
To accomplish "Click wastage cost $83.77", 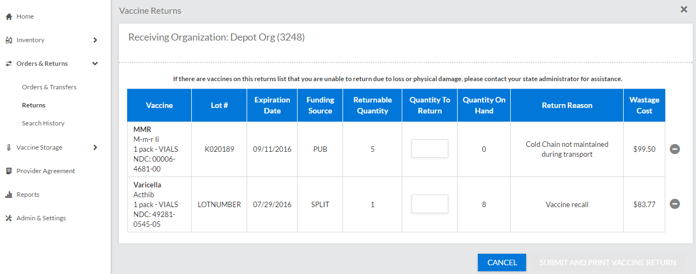I will point(644,204).
